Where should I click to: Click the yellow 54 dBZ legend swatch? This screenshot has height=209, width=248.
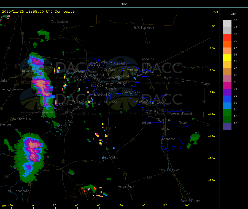pos(227,58)
